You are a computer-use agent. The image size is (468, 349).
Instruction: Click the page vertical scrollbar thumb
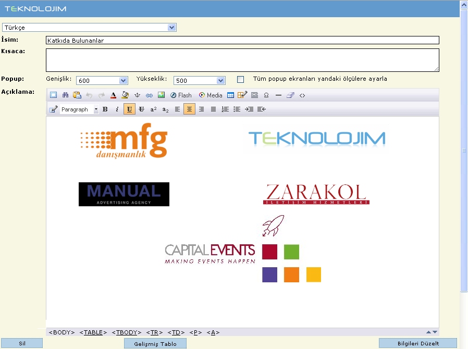[464, 151]
